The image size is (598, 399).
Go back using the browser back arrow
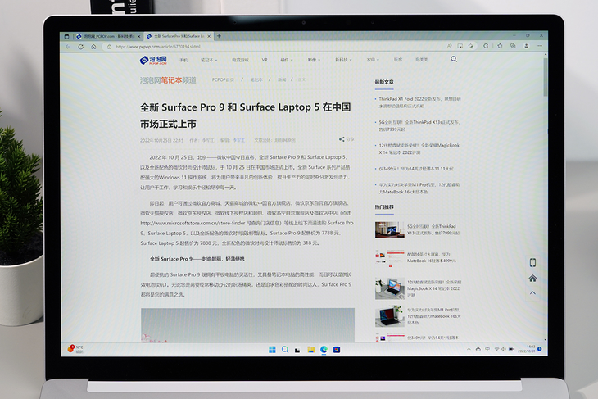(x=68, y=47)
